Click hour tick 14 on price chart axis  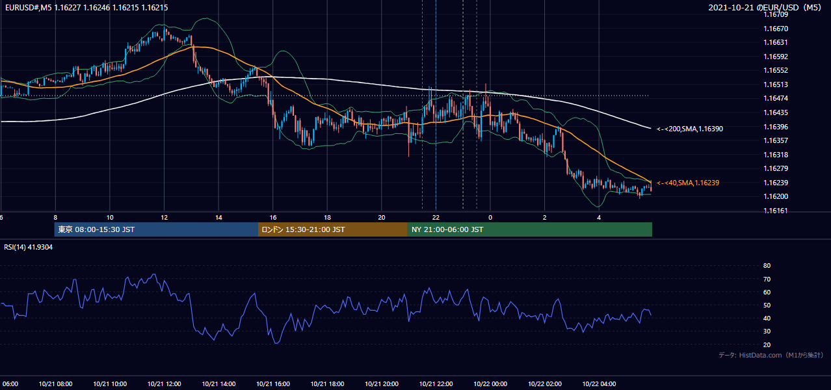point(219,217)
